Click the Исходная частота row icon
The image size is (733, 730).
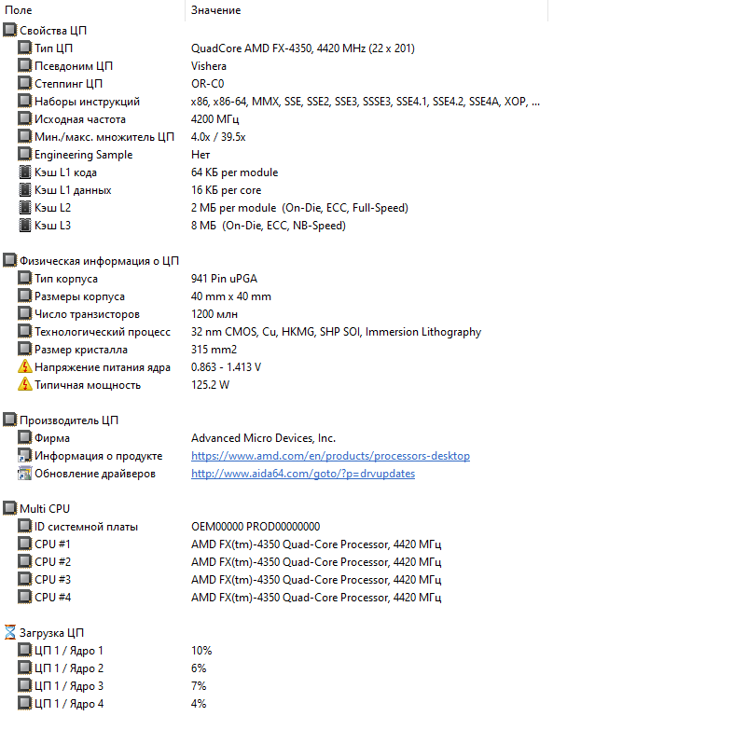[25, 118]
